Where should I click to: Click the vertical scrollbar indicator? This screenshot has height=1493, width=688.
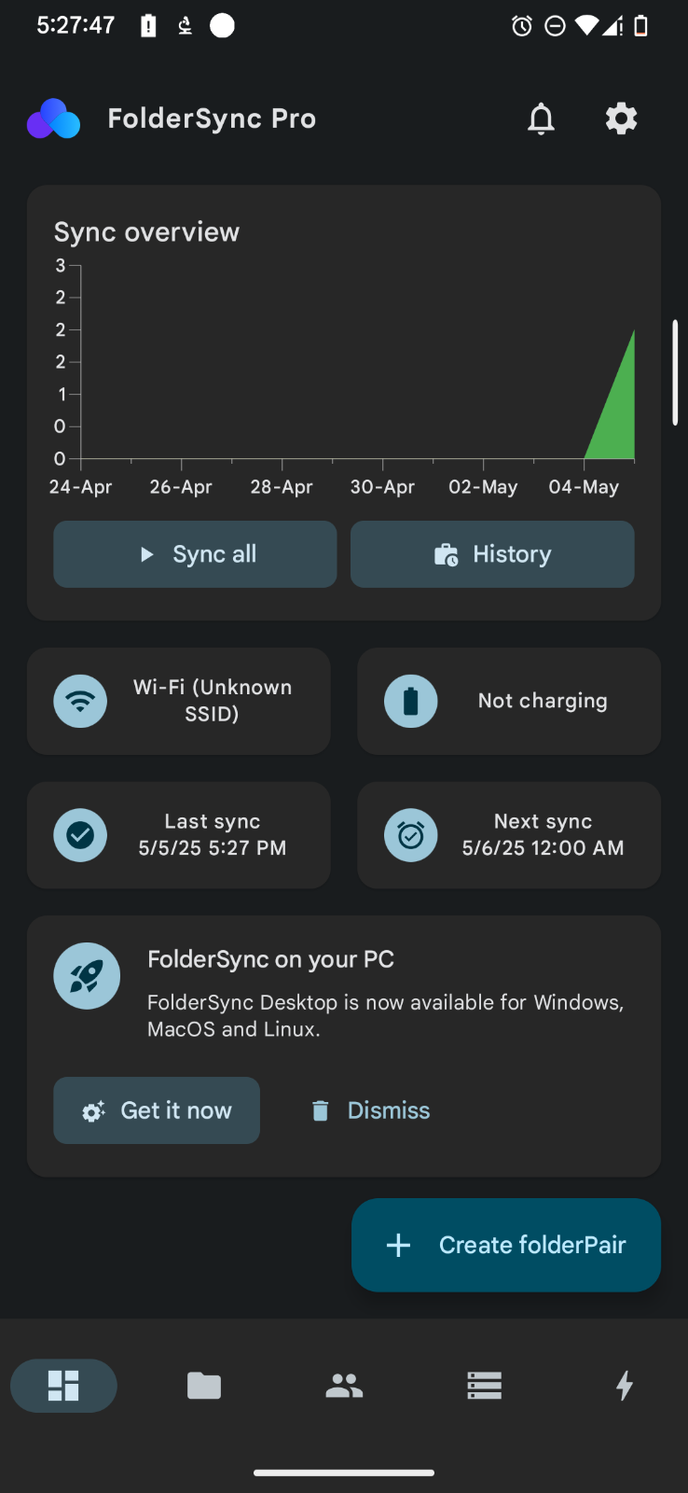(x=675, y=372)
